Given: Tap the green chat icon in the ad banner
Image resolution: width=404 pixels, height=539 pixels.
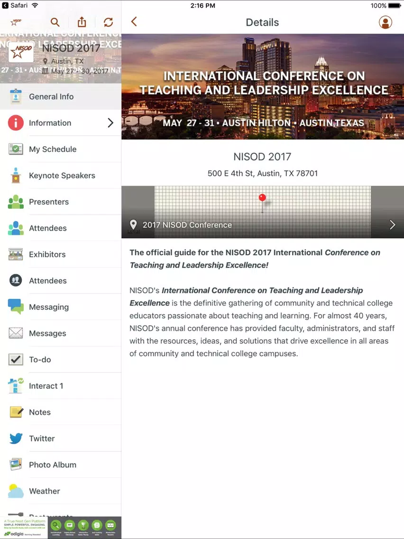Looking at the screenshot, I should (69, 525).
